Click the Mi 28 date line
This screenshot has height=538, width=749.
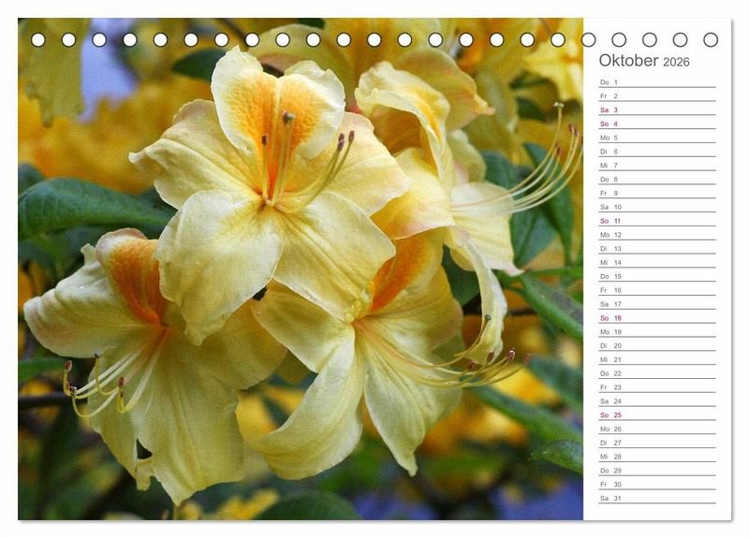coord(656,457)
